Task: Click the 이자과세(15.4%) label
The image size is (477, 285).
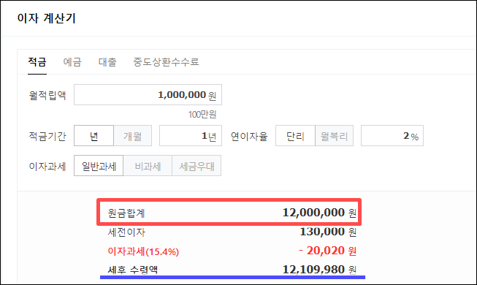Action: click(143, 251)
